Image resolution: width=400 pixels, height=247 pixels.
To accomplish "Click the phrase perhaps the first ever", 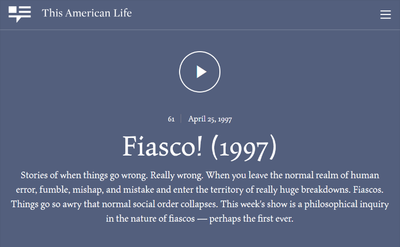I will (251, 219).
